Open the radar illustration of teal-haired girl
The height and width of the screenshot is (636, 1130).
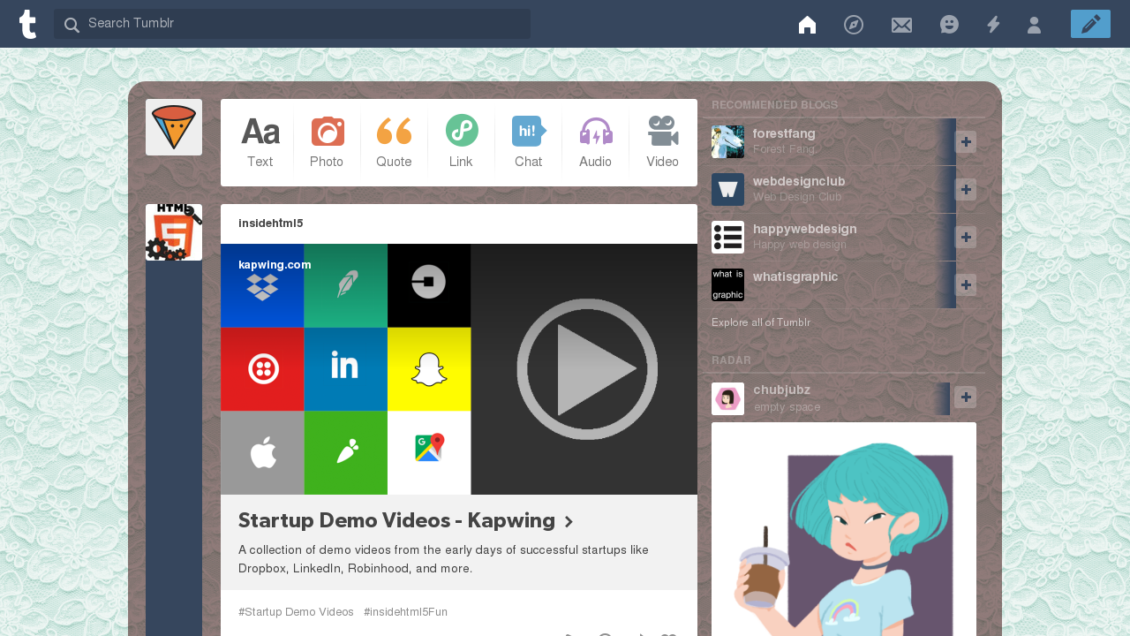pyautogui.click(x=844, y=529)
